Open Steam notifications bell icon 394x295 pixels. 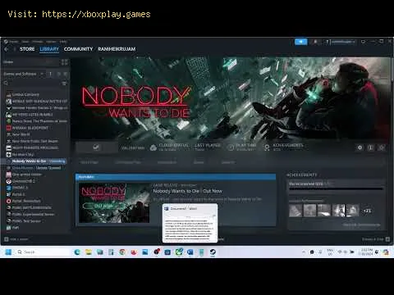click(x=315, y=42)
